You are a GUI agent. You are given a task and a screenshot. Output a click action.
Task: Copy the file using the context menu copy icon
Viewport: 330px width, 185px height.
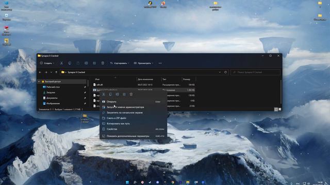tap(110, 94)
